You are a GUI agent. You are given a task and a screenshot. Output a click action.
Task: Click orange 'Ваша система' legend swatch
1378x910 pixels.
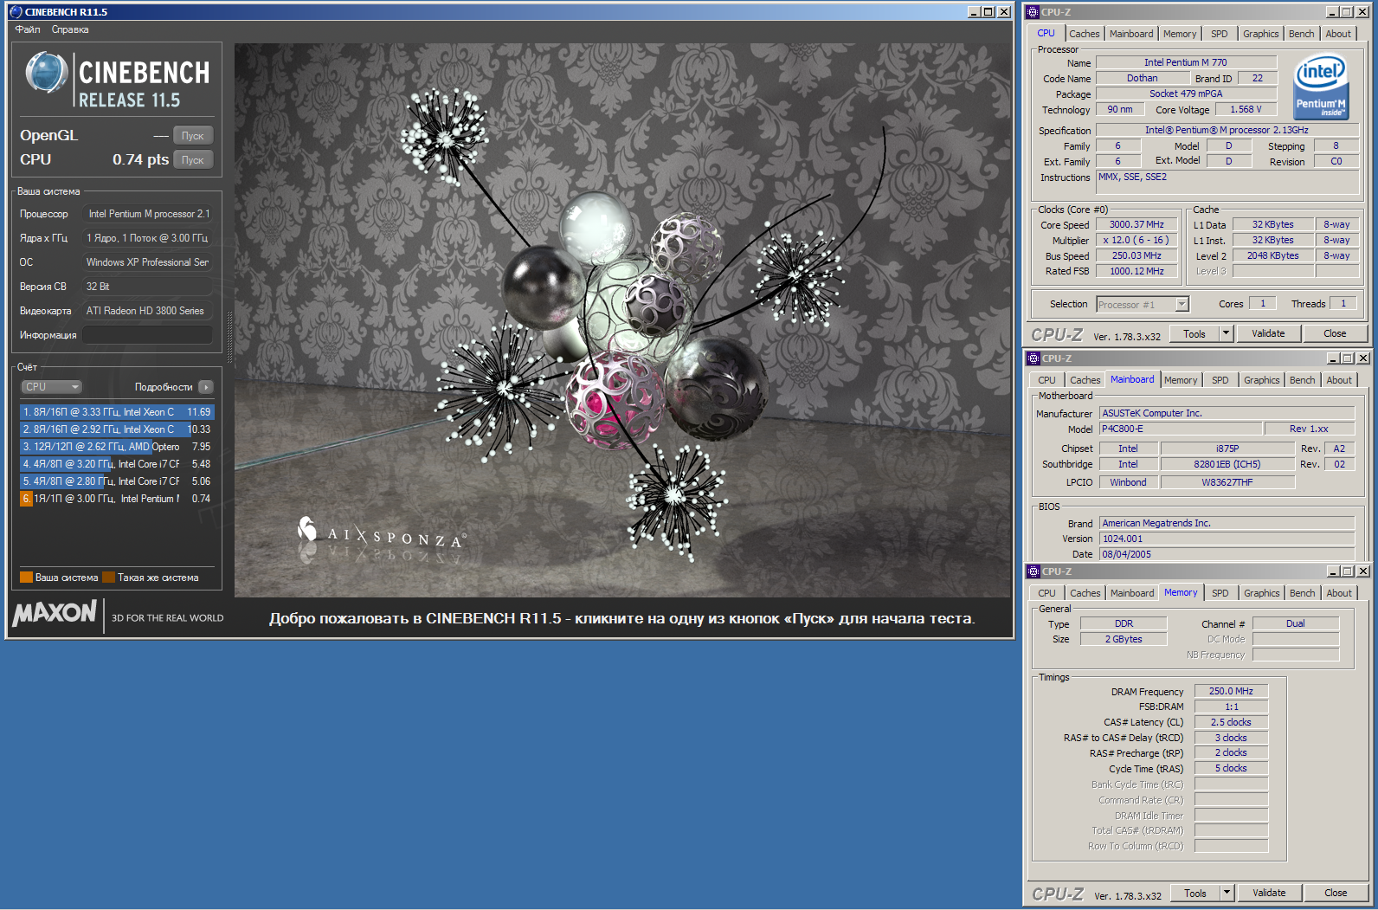[x=26, y=578]
